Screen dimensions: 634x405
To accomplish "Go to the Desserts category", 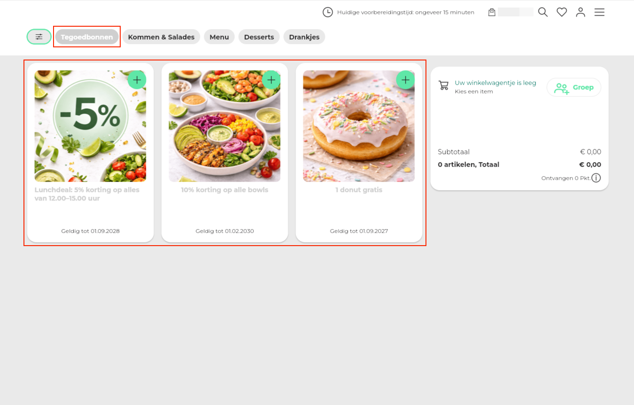I will coord(259,37).
